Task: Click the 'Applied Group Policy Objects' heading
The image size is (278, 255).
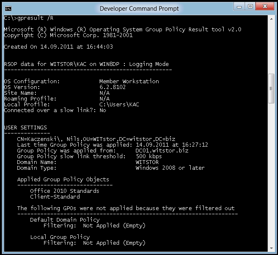Action: pyautogui.click(x=63, y=180)
